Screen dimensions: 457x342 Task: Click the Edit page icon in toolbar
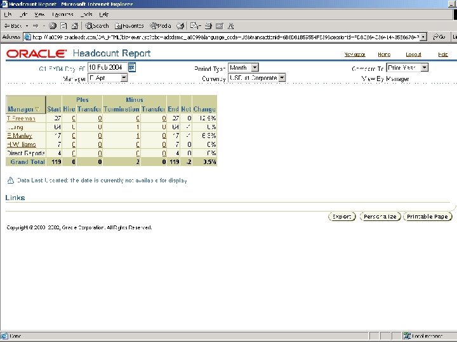coord(220,26)
